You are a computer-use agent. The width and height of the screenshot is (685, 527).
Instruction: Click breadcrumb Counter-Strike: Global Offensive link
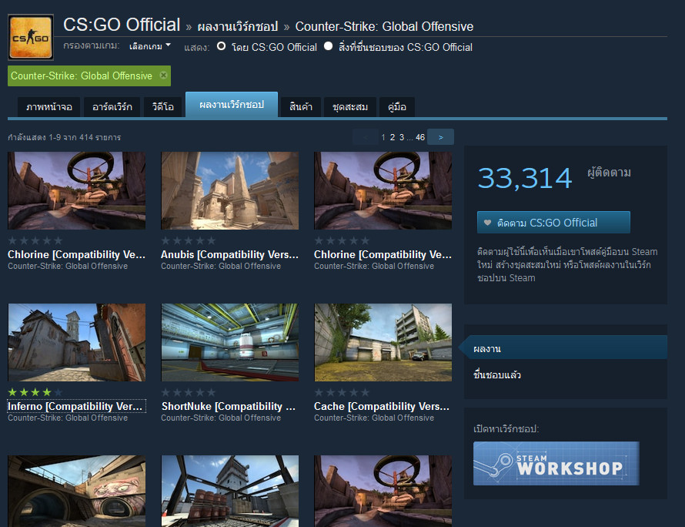(x=384, y=27)
